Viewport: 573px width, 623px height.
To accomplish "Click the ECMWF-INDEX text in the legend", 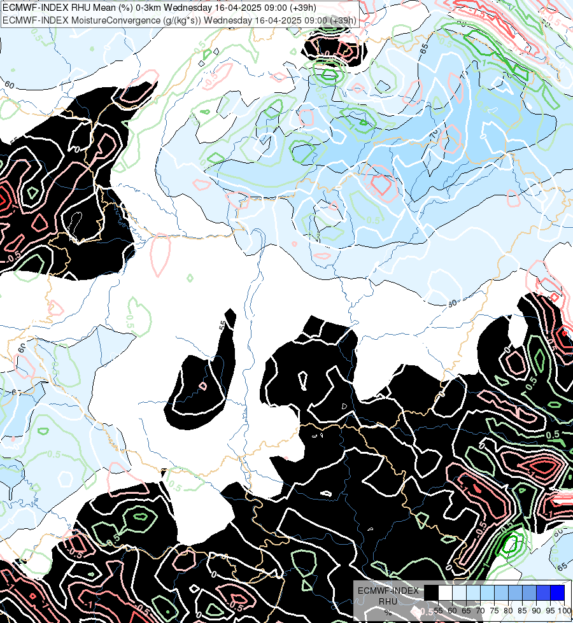I will point(388,591).
